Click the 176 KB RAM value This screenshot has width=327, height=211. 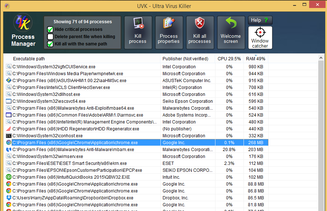pyautogui.click(x=256, y=157)
